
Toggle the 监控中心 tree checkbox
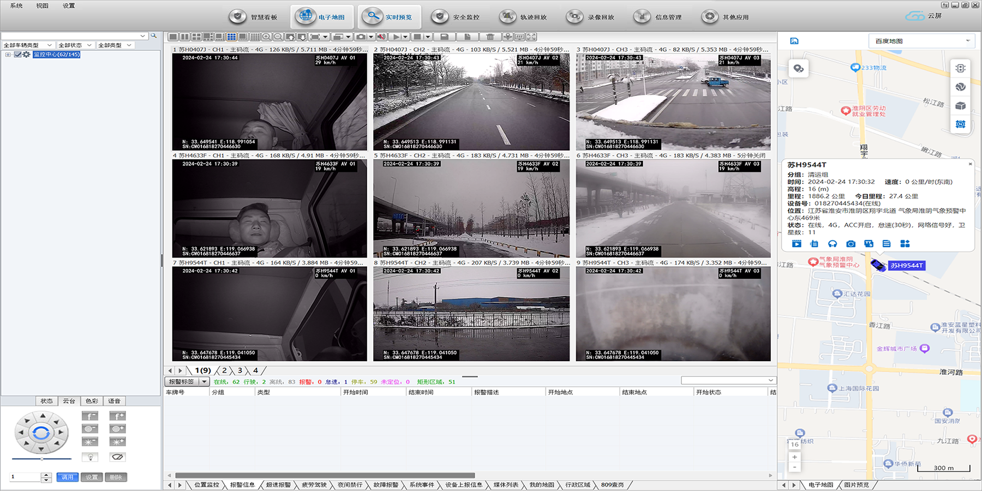(x=17, y=55)
